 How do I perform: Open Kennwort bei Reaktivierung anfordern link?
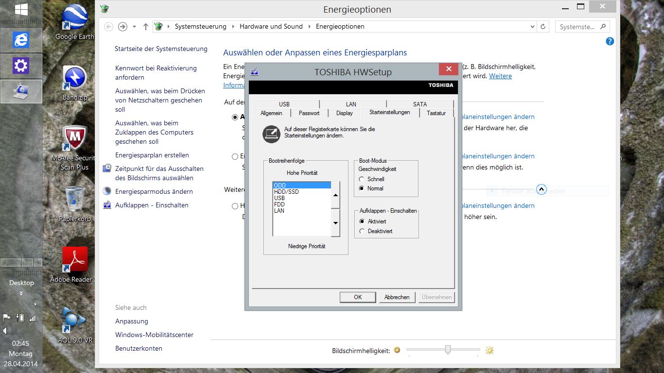coord(156,73)
